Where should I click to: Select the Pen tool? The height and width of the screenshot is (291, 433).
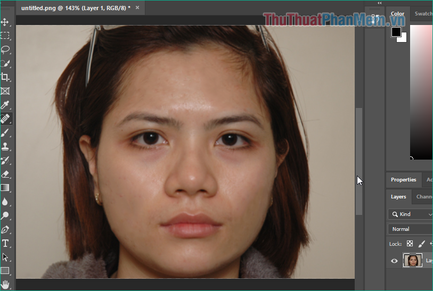tap(5, 229)
